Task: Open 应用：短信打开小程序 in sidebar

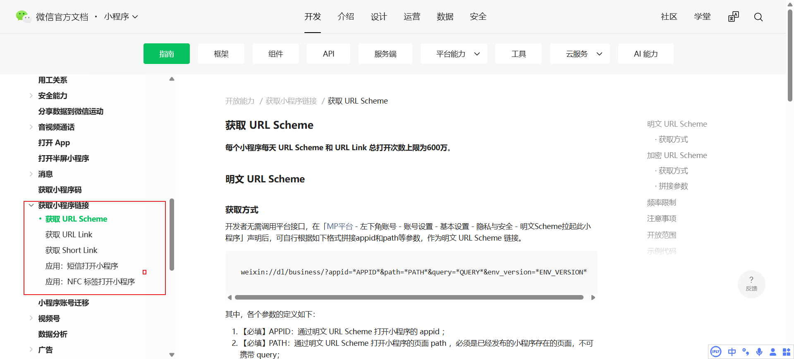Action: click(82, 266)
